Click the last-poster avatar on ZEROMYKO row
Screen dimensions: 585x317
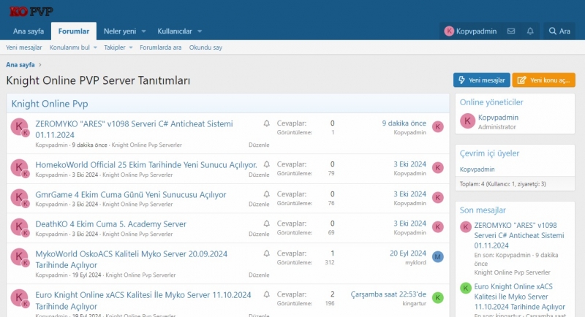(437, 127)
